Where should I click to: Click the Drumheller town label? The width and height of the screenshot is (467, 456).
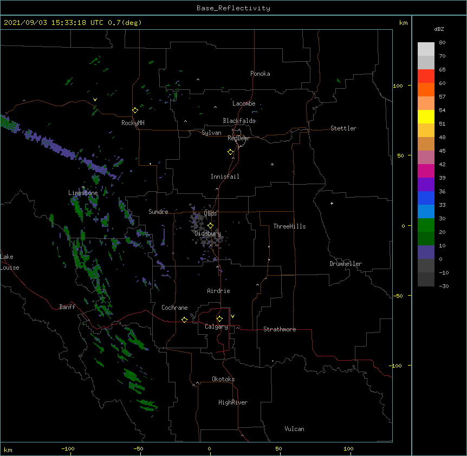[x=346, y=264]
